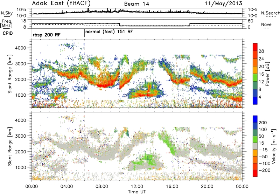
Task: Click the 'N.Search' legend label
Action: [x=271, y=13]
